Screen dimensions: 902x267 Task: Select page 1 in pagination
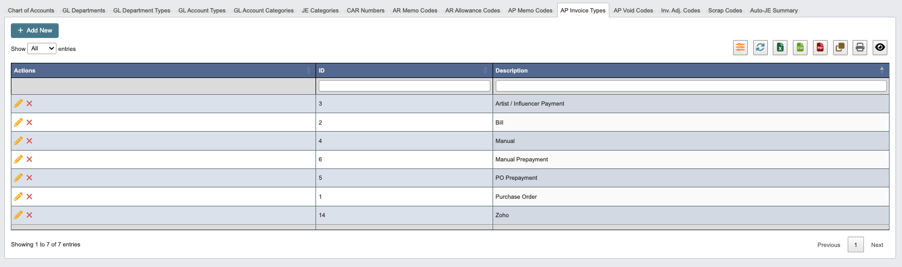pyautogui.click(x=855, y=245)
